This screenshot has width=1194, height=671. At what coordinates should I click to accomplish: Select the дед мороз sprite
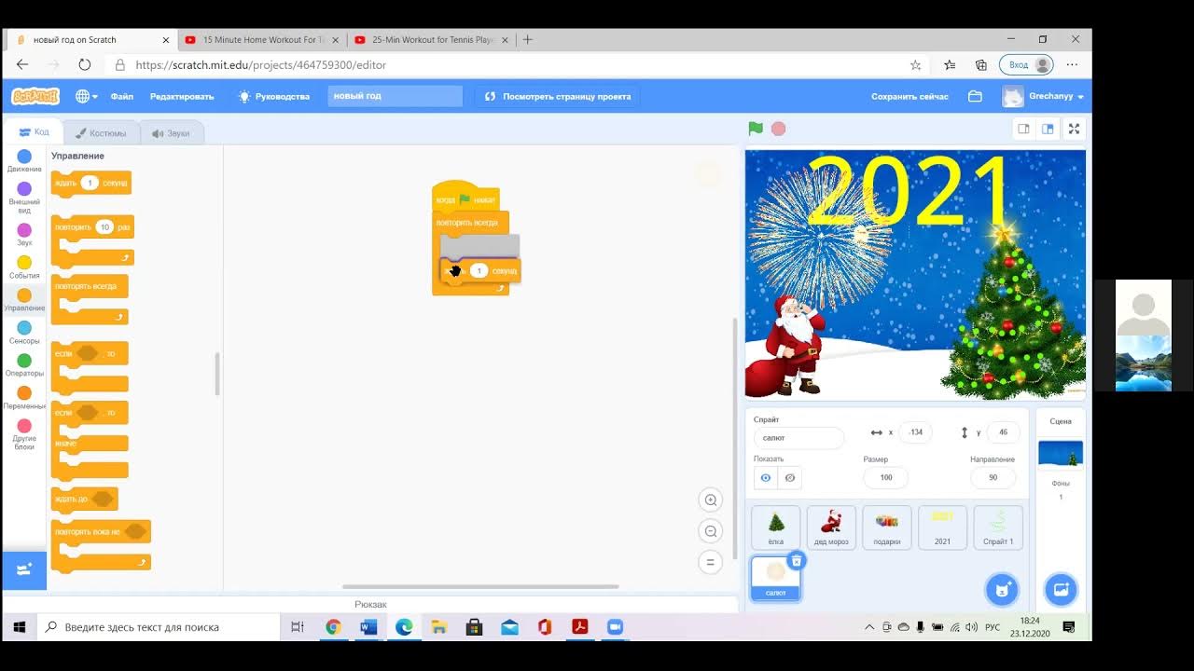point(831,527)
